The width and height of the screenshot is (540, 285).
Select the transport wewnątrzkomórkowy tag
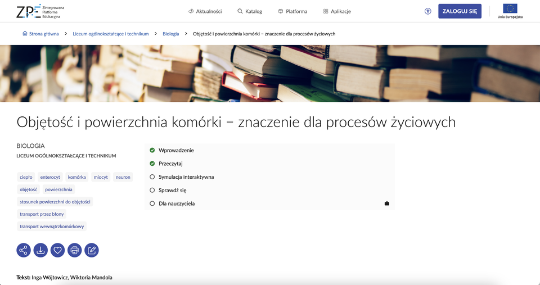tap(52, 227)
